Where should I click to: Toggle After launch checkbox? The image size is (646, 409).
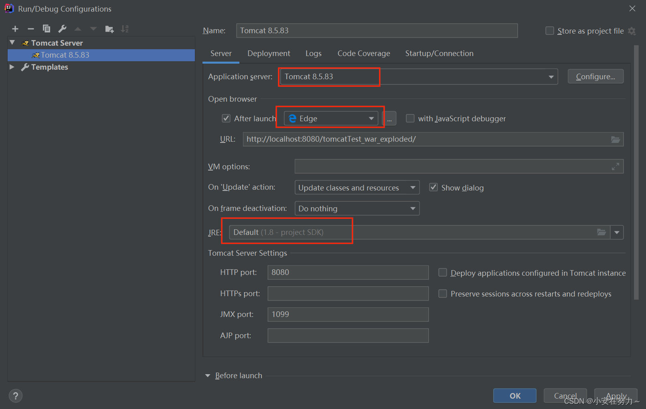(226, 118)
